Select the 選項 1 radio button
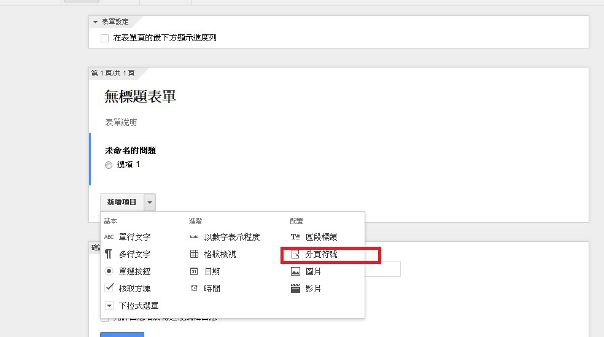Screen dimensions: 604x337 [x=109, y=165]
